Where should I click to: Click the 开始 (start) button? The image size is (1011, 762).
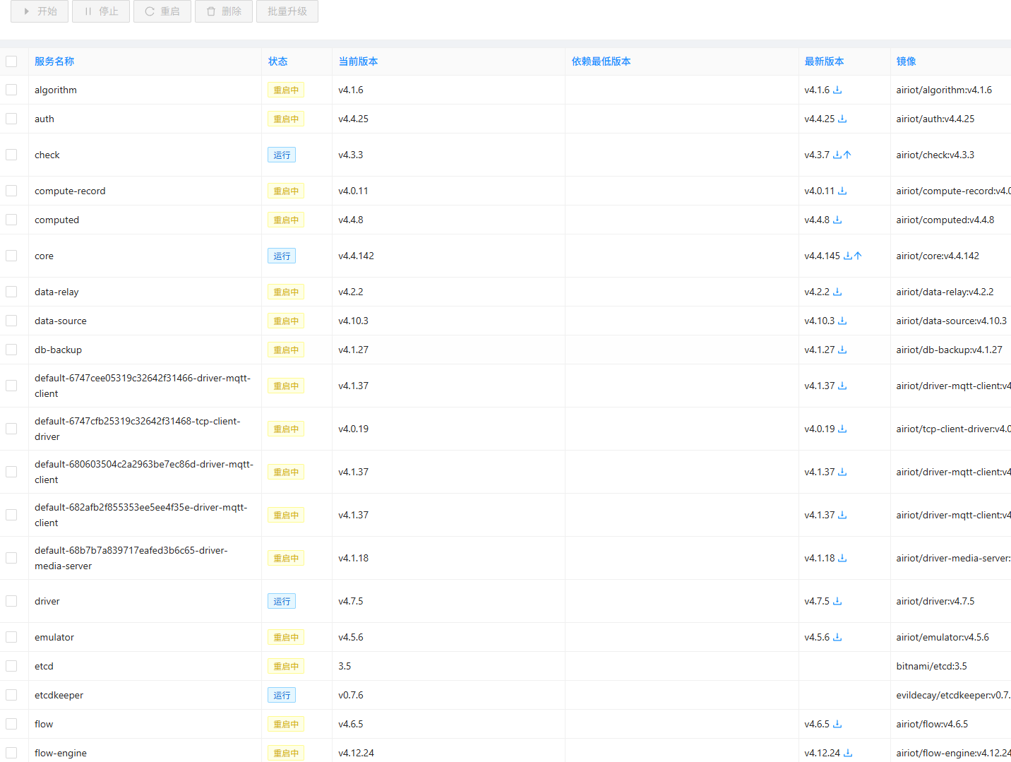(x=40, y=11)
